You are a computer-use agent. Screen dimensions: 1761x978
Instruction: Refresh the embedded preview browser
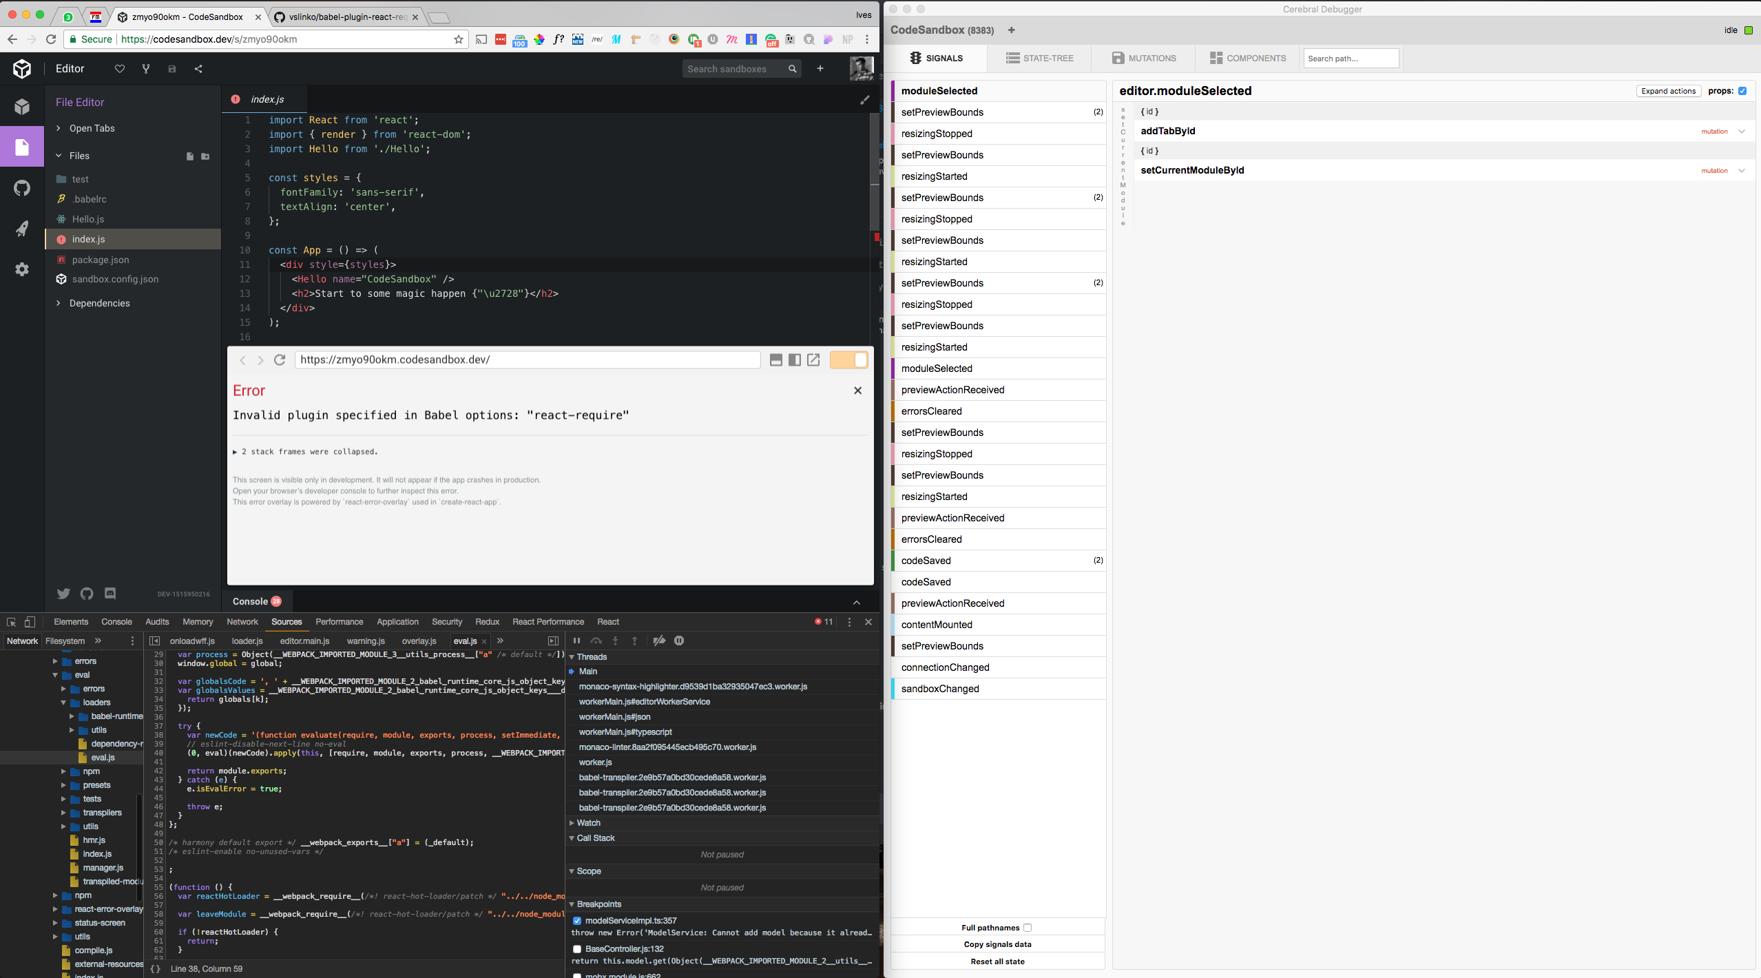pos(280,360)
